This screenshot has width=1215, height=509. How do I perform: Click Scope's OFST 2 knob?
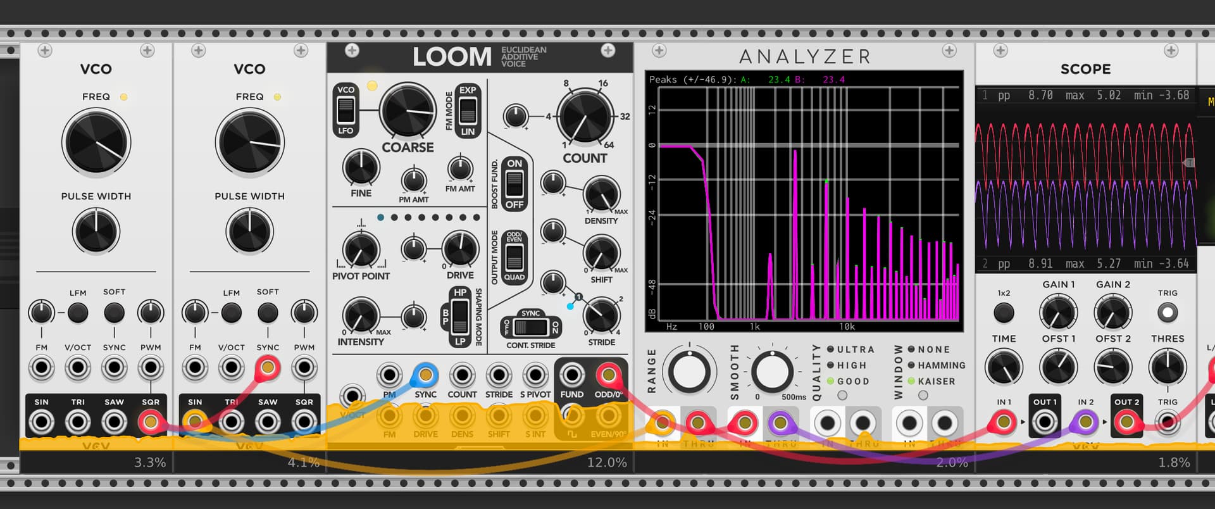[1112, 367]
